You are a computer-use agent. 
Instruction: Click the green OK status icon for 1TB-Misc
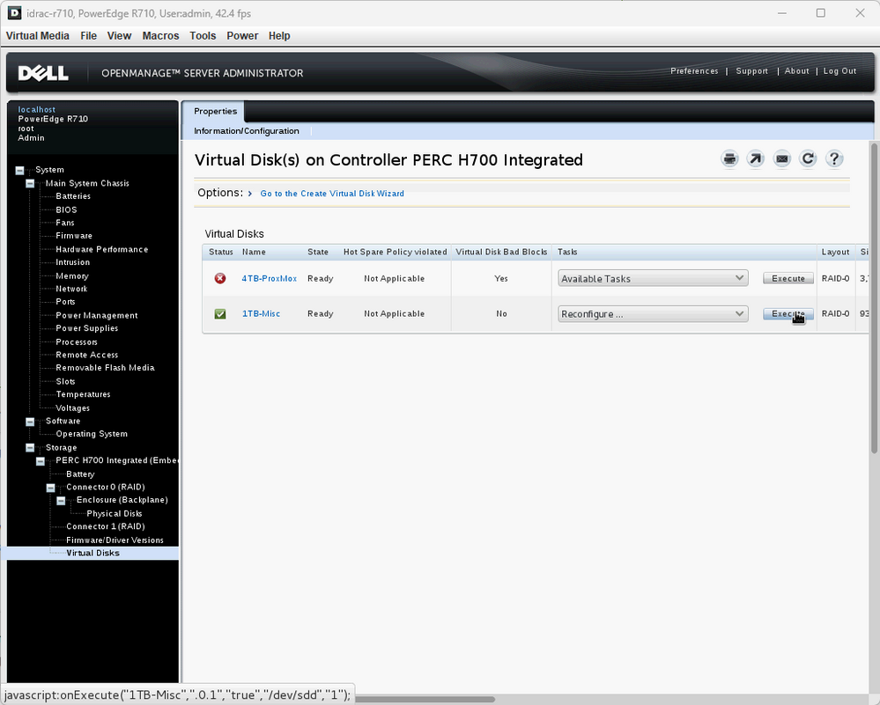pos(220,313)
